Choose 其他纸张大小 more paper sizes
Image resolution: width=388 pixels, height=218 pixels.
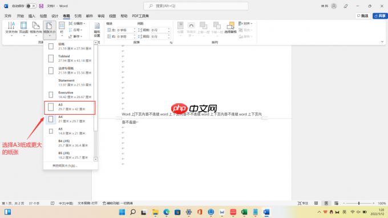click(x=64, y=165)
